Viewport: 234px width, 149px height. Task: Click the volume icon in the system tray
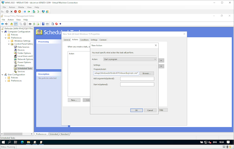pyautogui.click(x=210, y=142)
